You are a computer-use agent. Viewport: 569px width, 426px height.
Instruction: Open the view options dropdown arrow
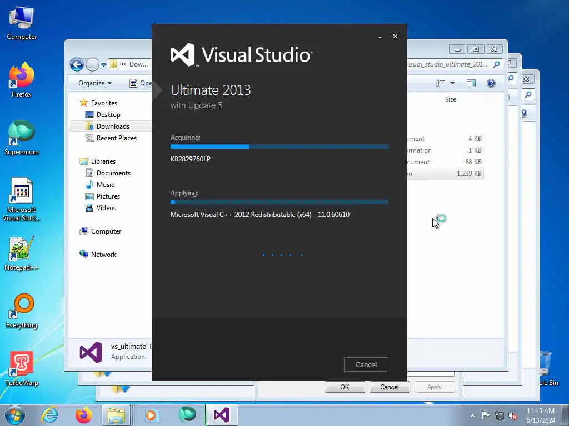pyautogui.click(x=452, y=83)
